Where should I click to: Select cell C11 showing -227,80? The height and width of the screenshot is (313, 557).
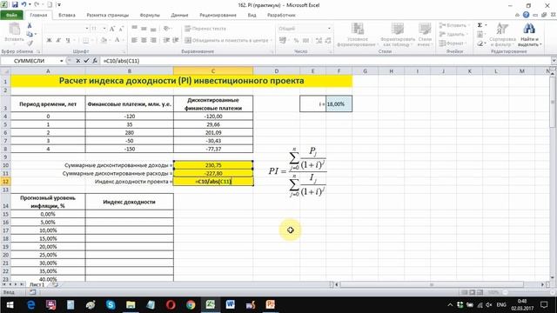(213, 173)
